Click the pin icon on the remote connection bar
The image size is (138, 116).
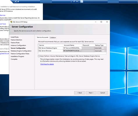pos(15,1)
